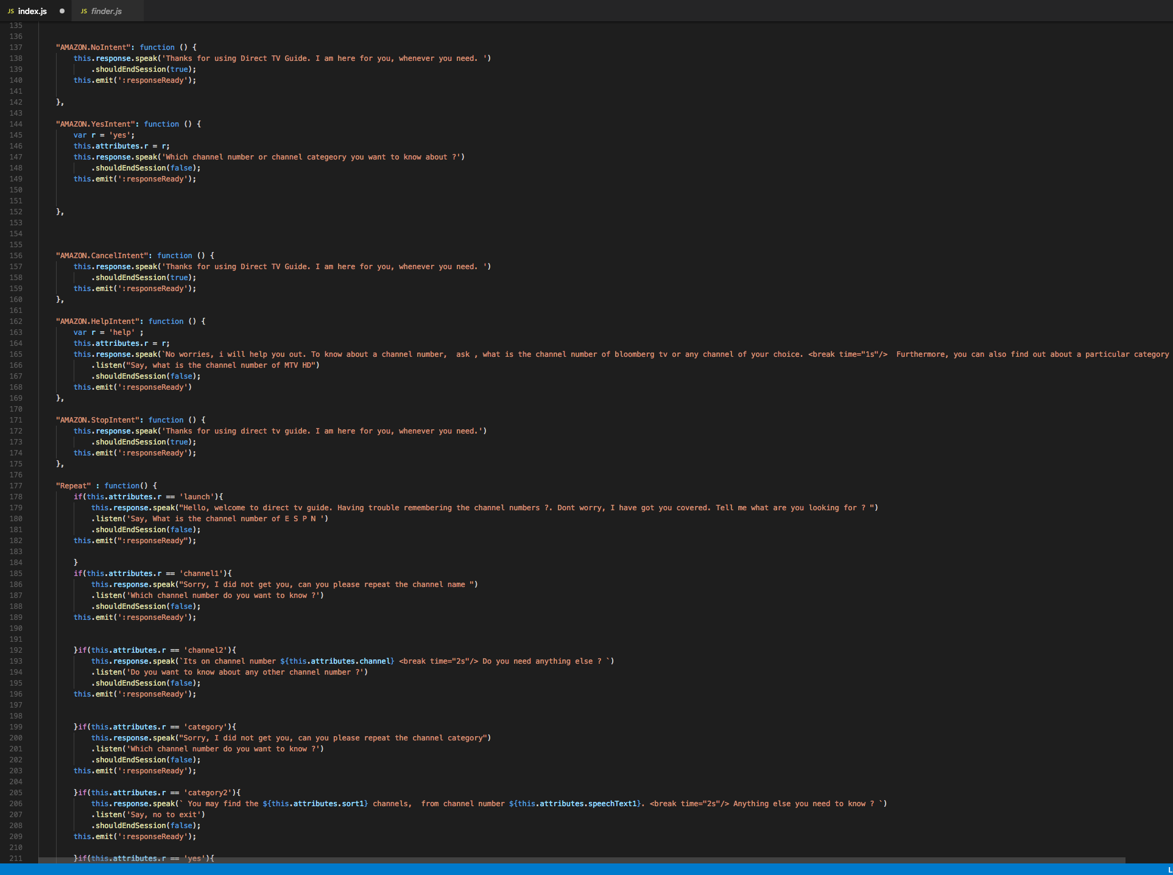Place cursor on "AMAZON.NoIntent" key
Screen dimensions: 1173x875
93,47
